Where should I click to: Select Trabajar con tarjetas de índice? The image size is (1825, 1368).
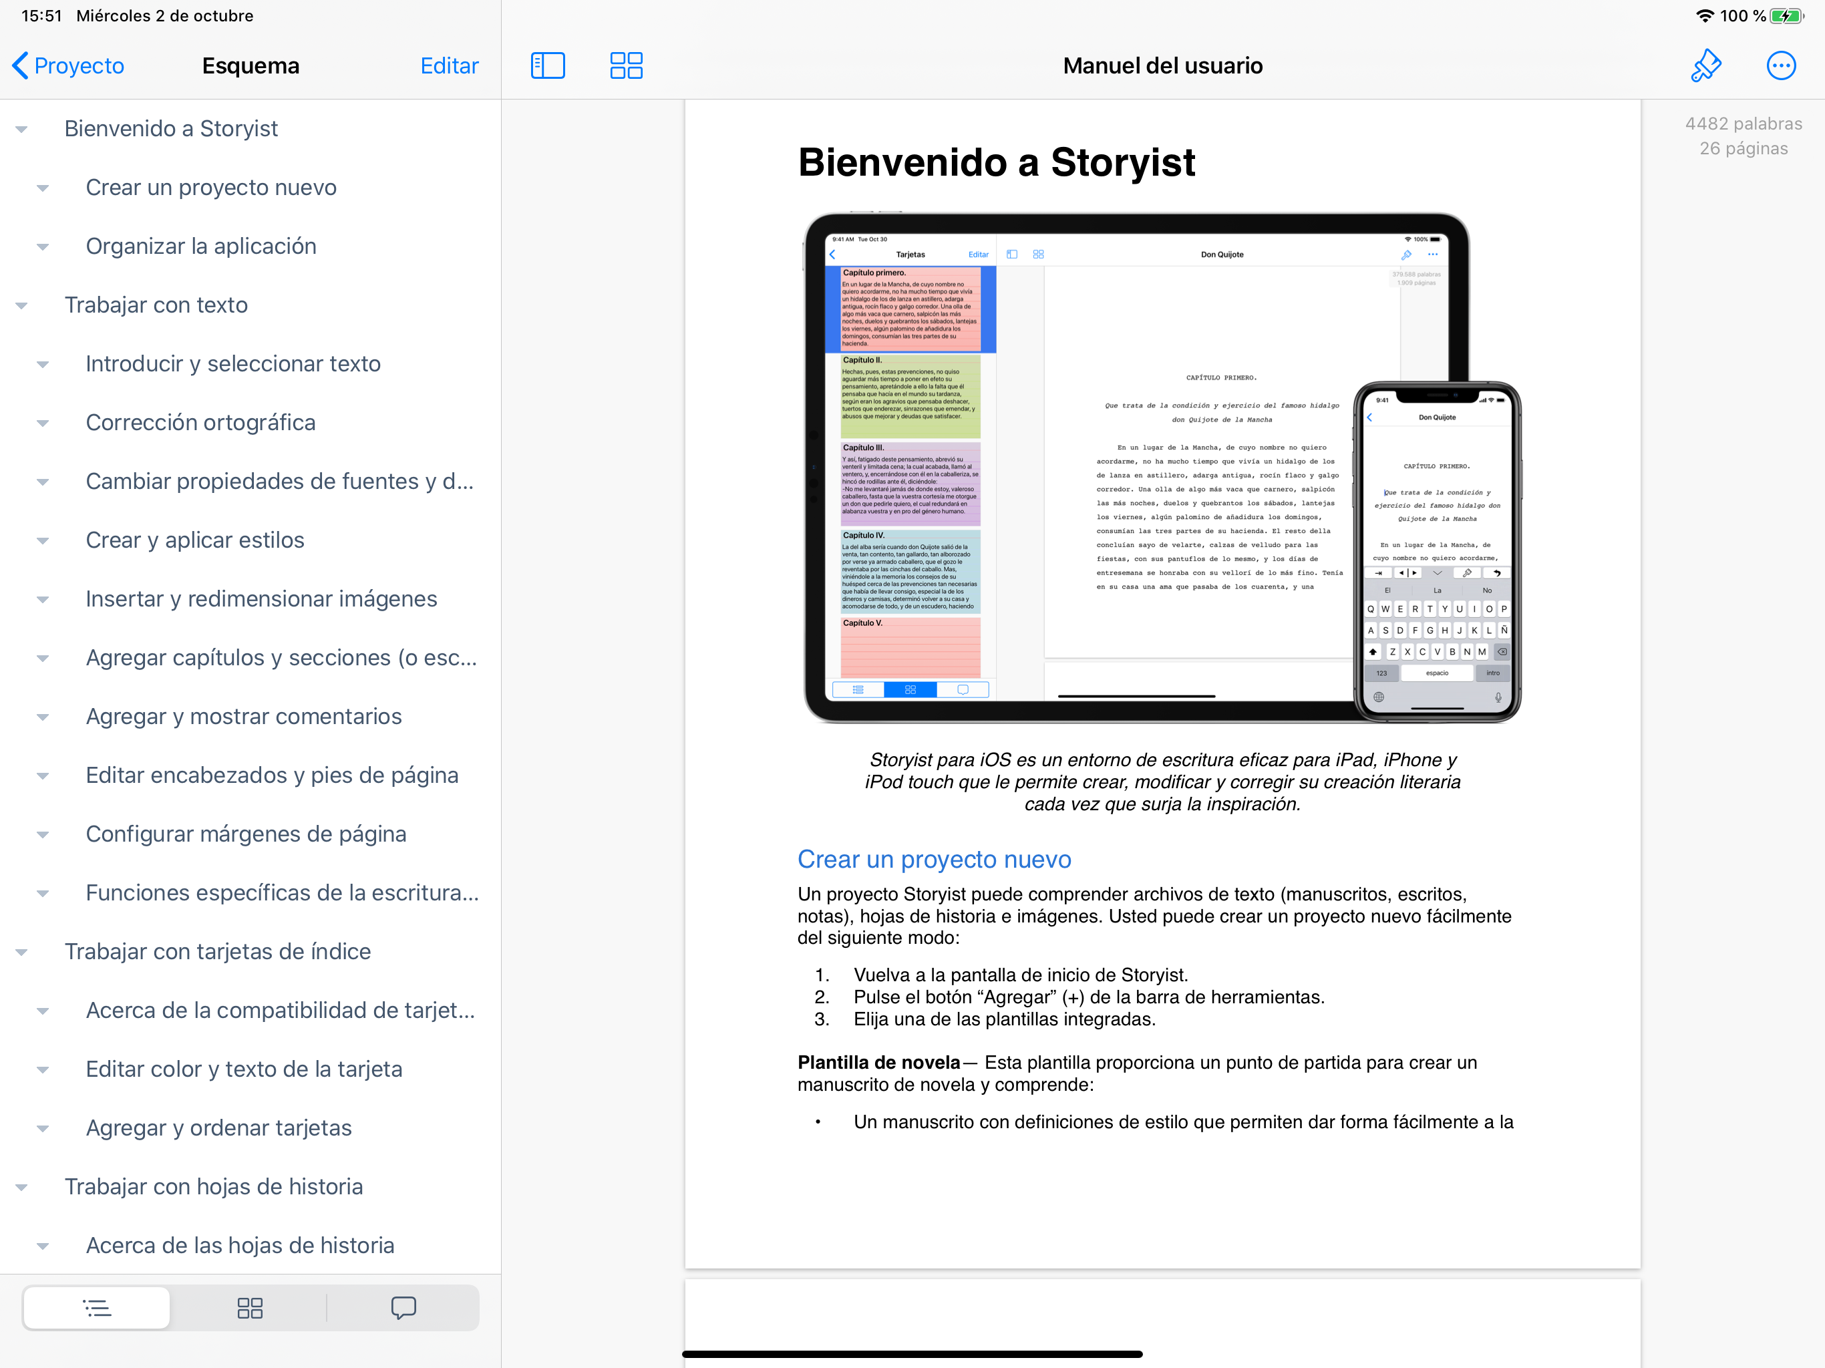218,951
